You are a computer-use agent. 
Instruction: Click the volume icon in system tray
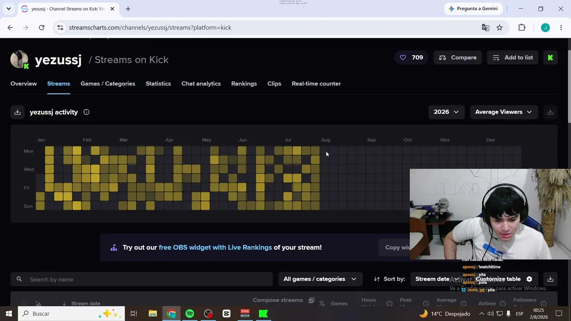(491, 314)
